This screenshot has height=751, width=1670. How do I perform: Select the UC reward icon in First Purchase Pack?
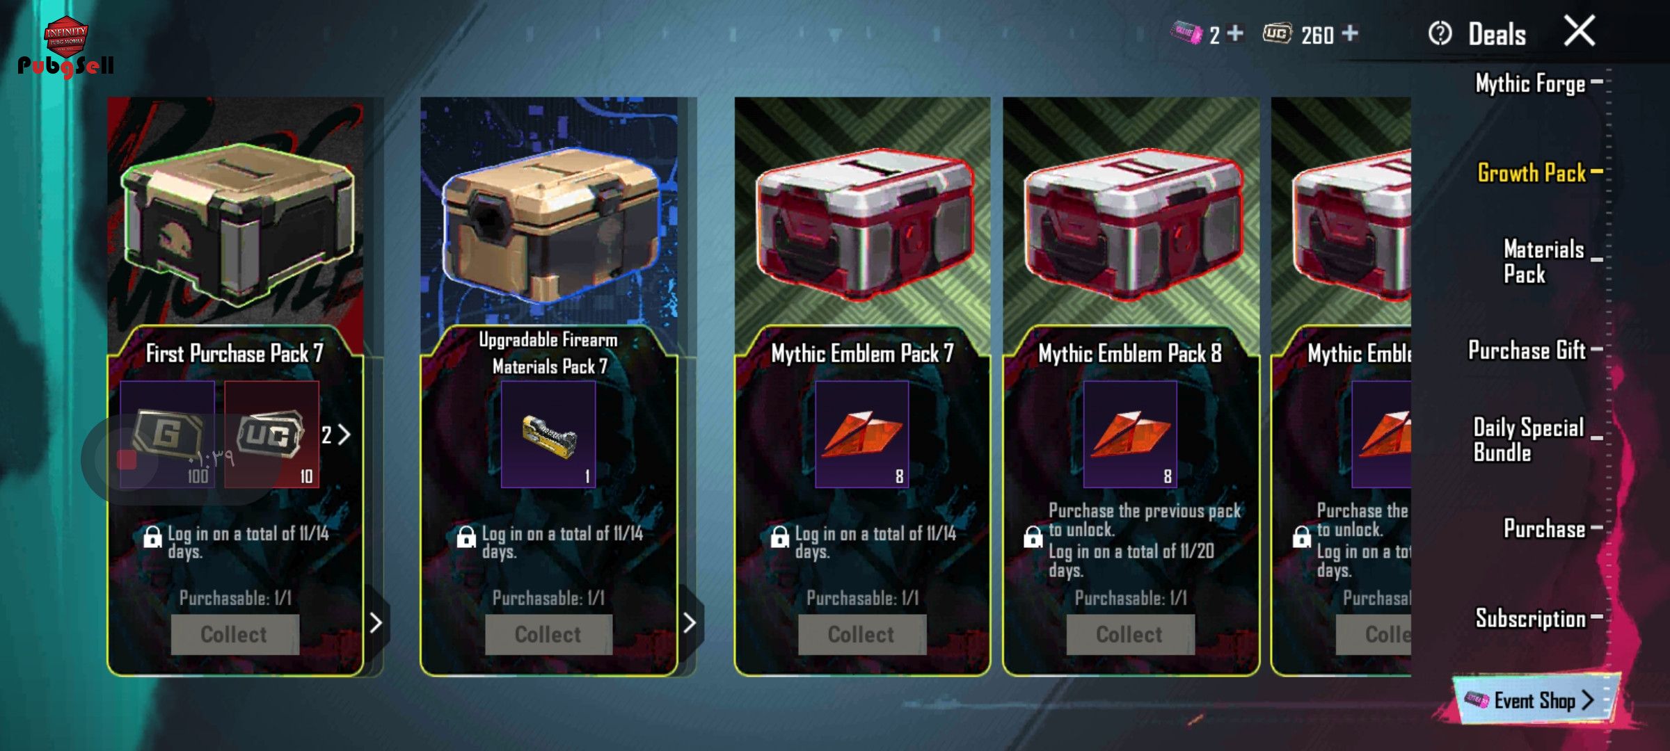pyautogui.click(x=272, y=434)
